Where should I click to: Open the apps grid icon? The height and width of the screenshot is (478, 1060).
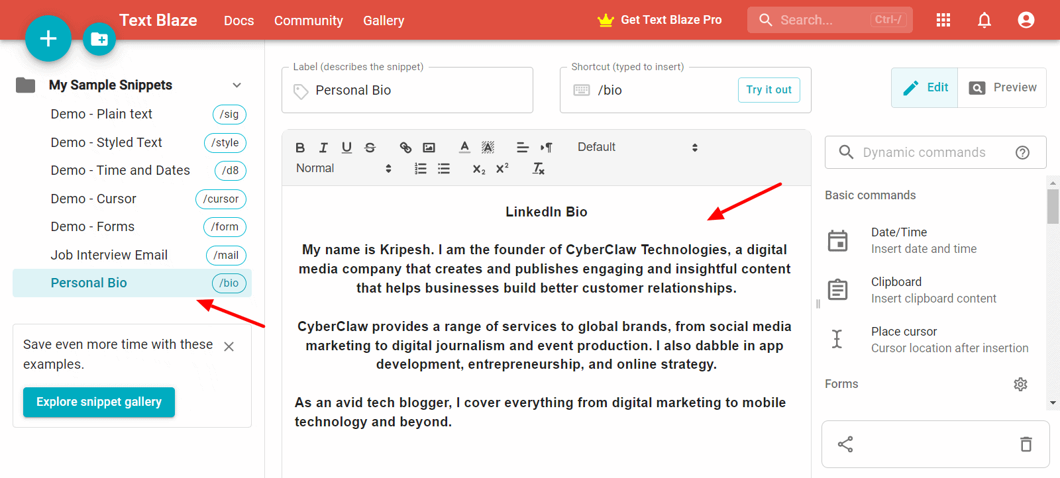943,20
